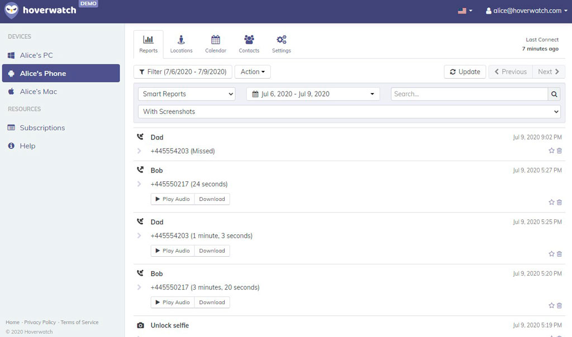The image size is (572, 337).
Task: Select Alice's Mac in the devices list
Action: coord(38,92)
